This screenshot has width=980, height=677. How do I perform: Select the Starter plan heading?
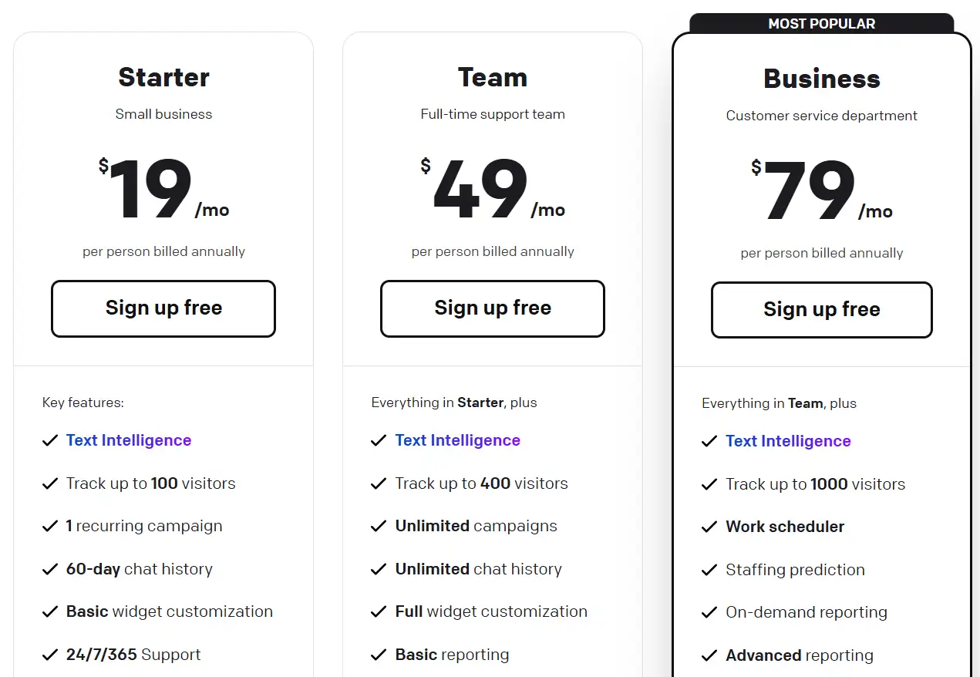point(163,77)
